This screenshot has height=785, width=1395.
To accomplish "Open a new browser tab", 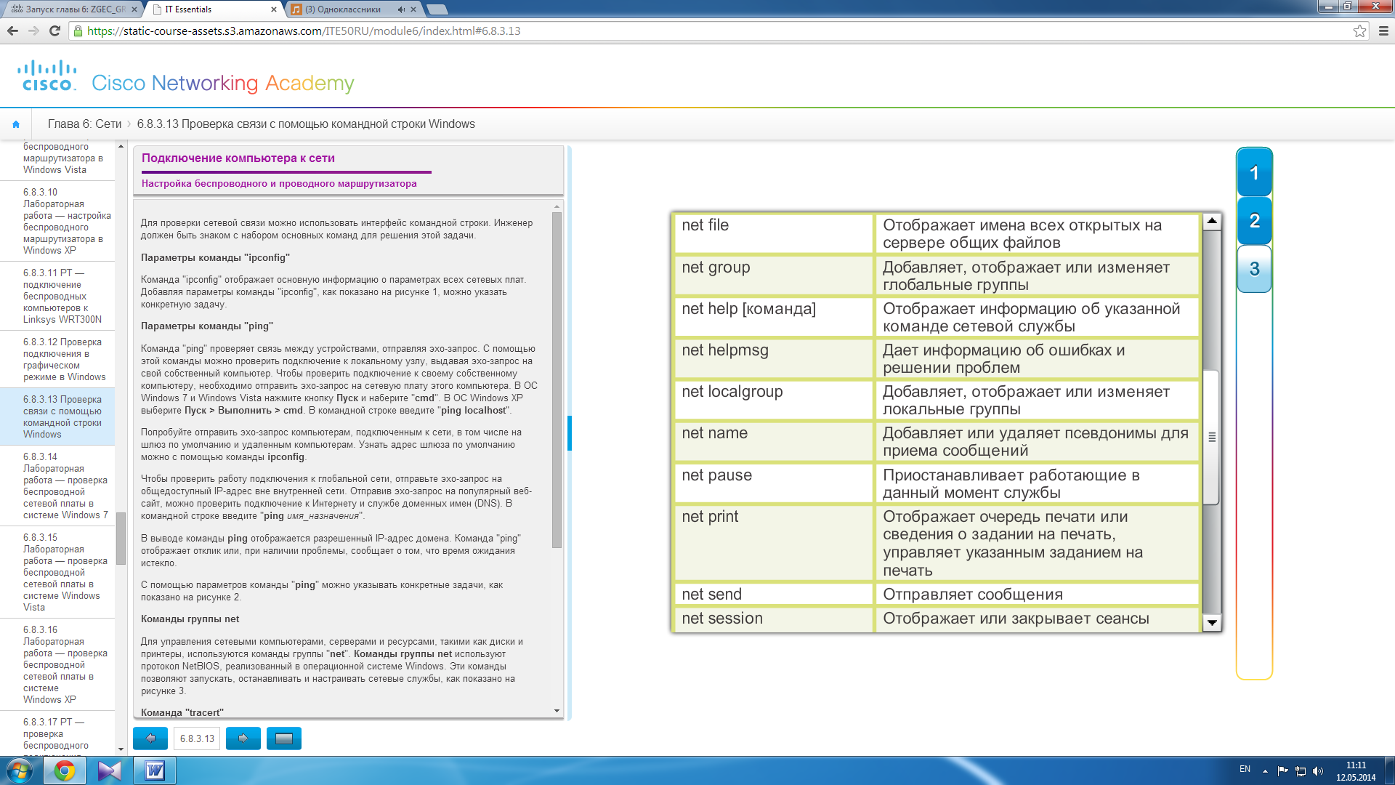I will coord(437,9).
